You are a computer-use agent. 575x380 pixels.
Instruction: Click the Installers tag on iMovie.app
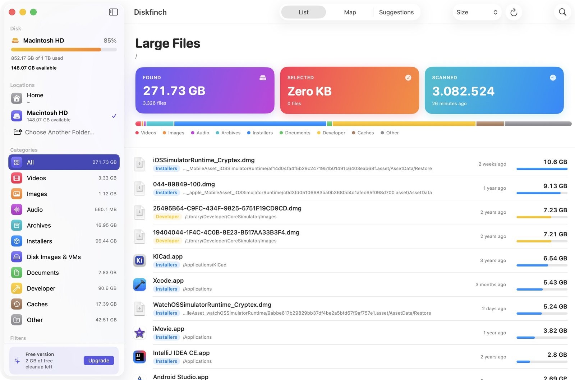click(166, 337)
